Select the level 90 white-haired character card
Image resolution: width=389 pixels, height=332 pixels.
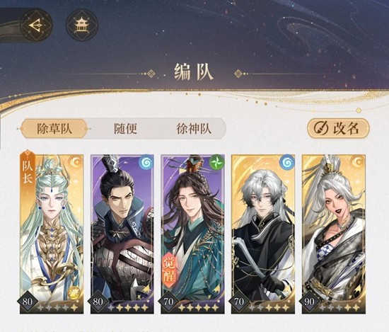point(333,234)
